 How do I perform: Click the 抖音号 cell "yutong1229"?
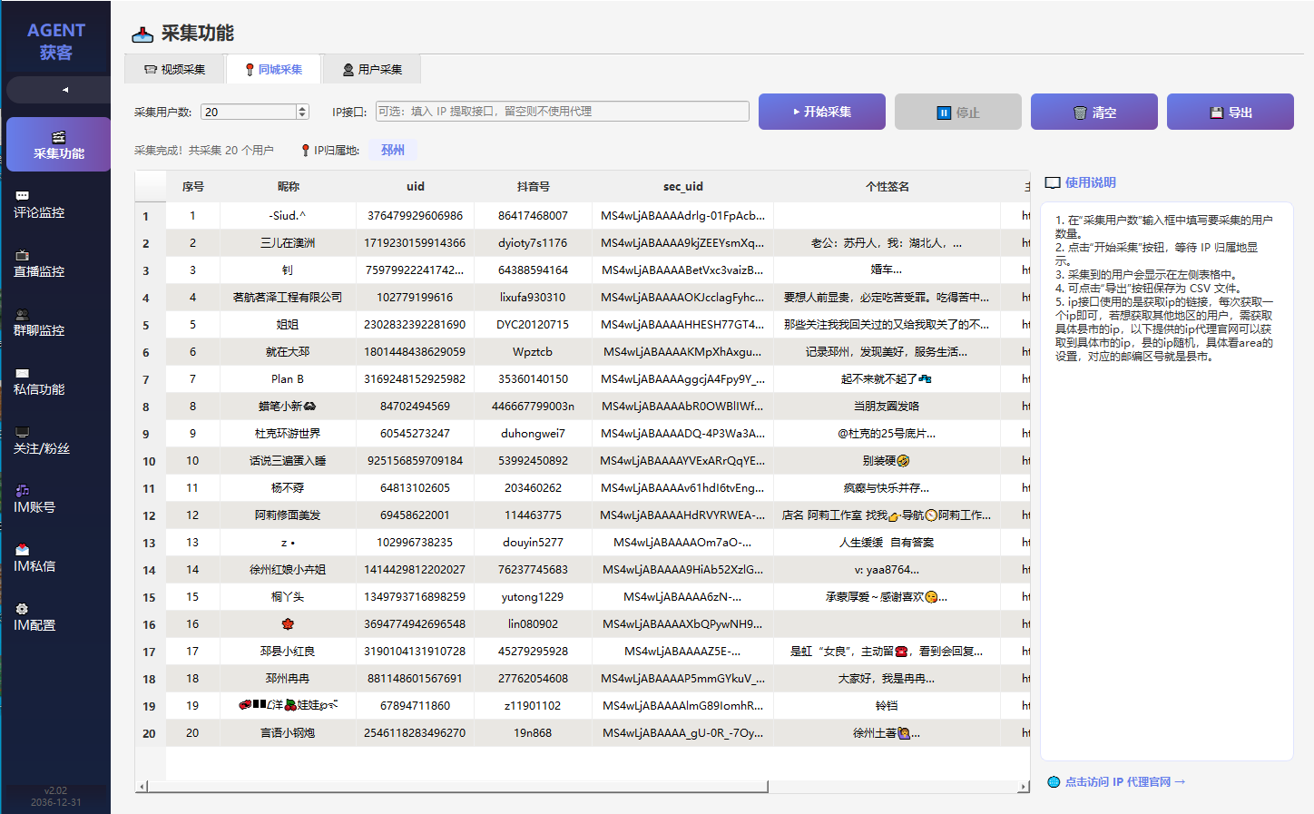point(533,597)
